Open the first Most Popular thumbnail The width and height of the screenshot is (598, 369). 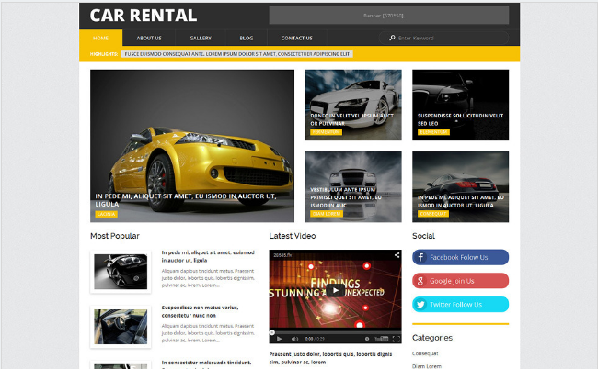[x=121, y=272]
